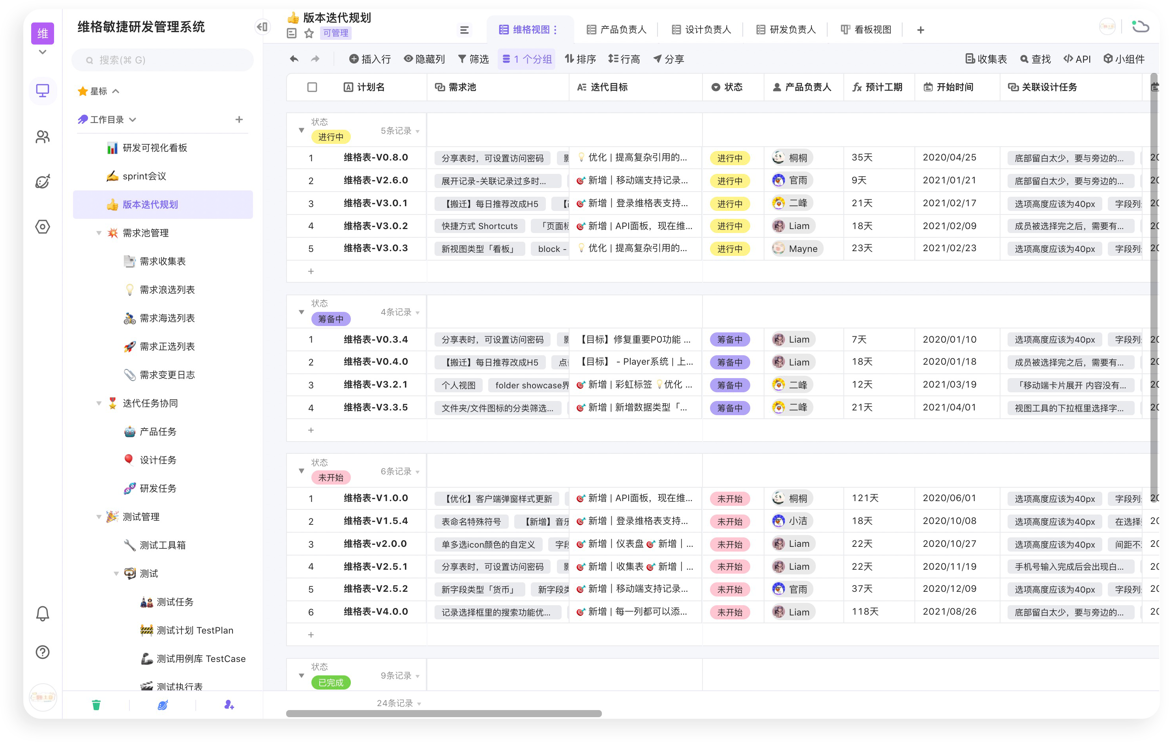Open the 小组件 widget panel
The height and width of the screenshot is (742, 1169).
point(1124,59)
